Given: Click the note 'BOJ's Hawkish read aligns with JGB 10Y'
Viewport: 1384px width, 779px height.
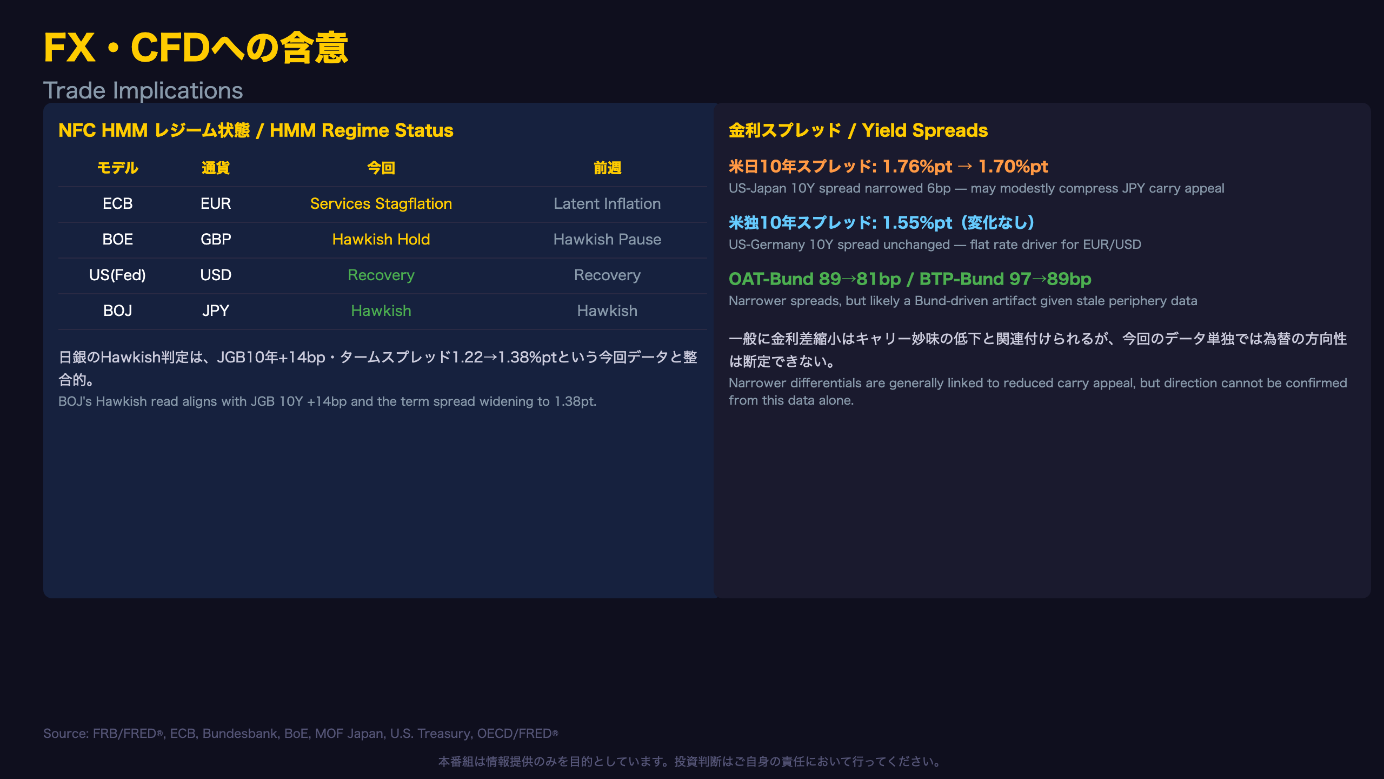Looking at the screenshot, I should click(327, 401).
